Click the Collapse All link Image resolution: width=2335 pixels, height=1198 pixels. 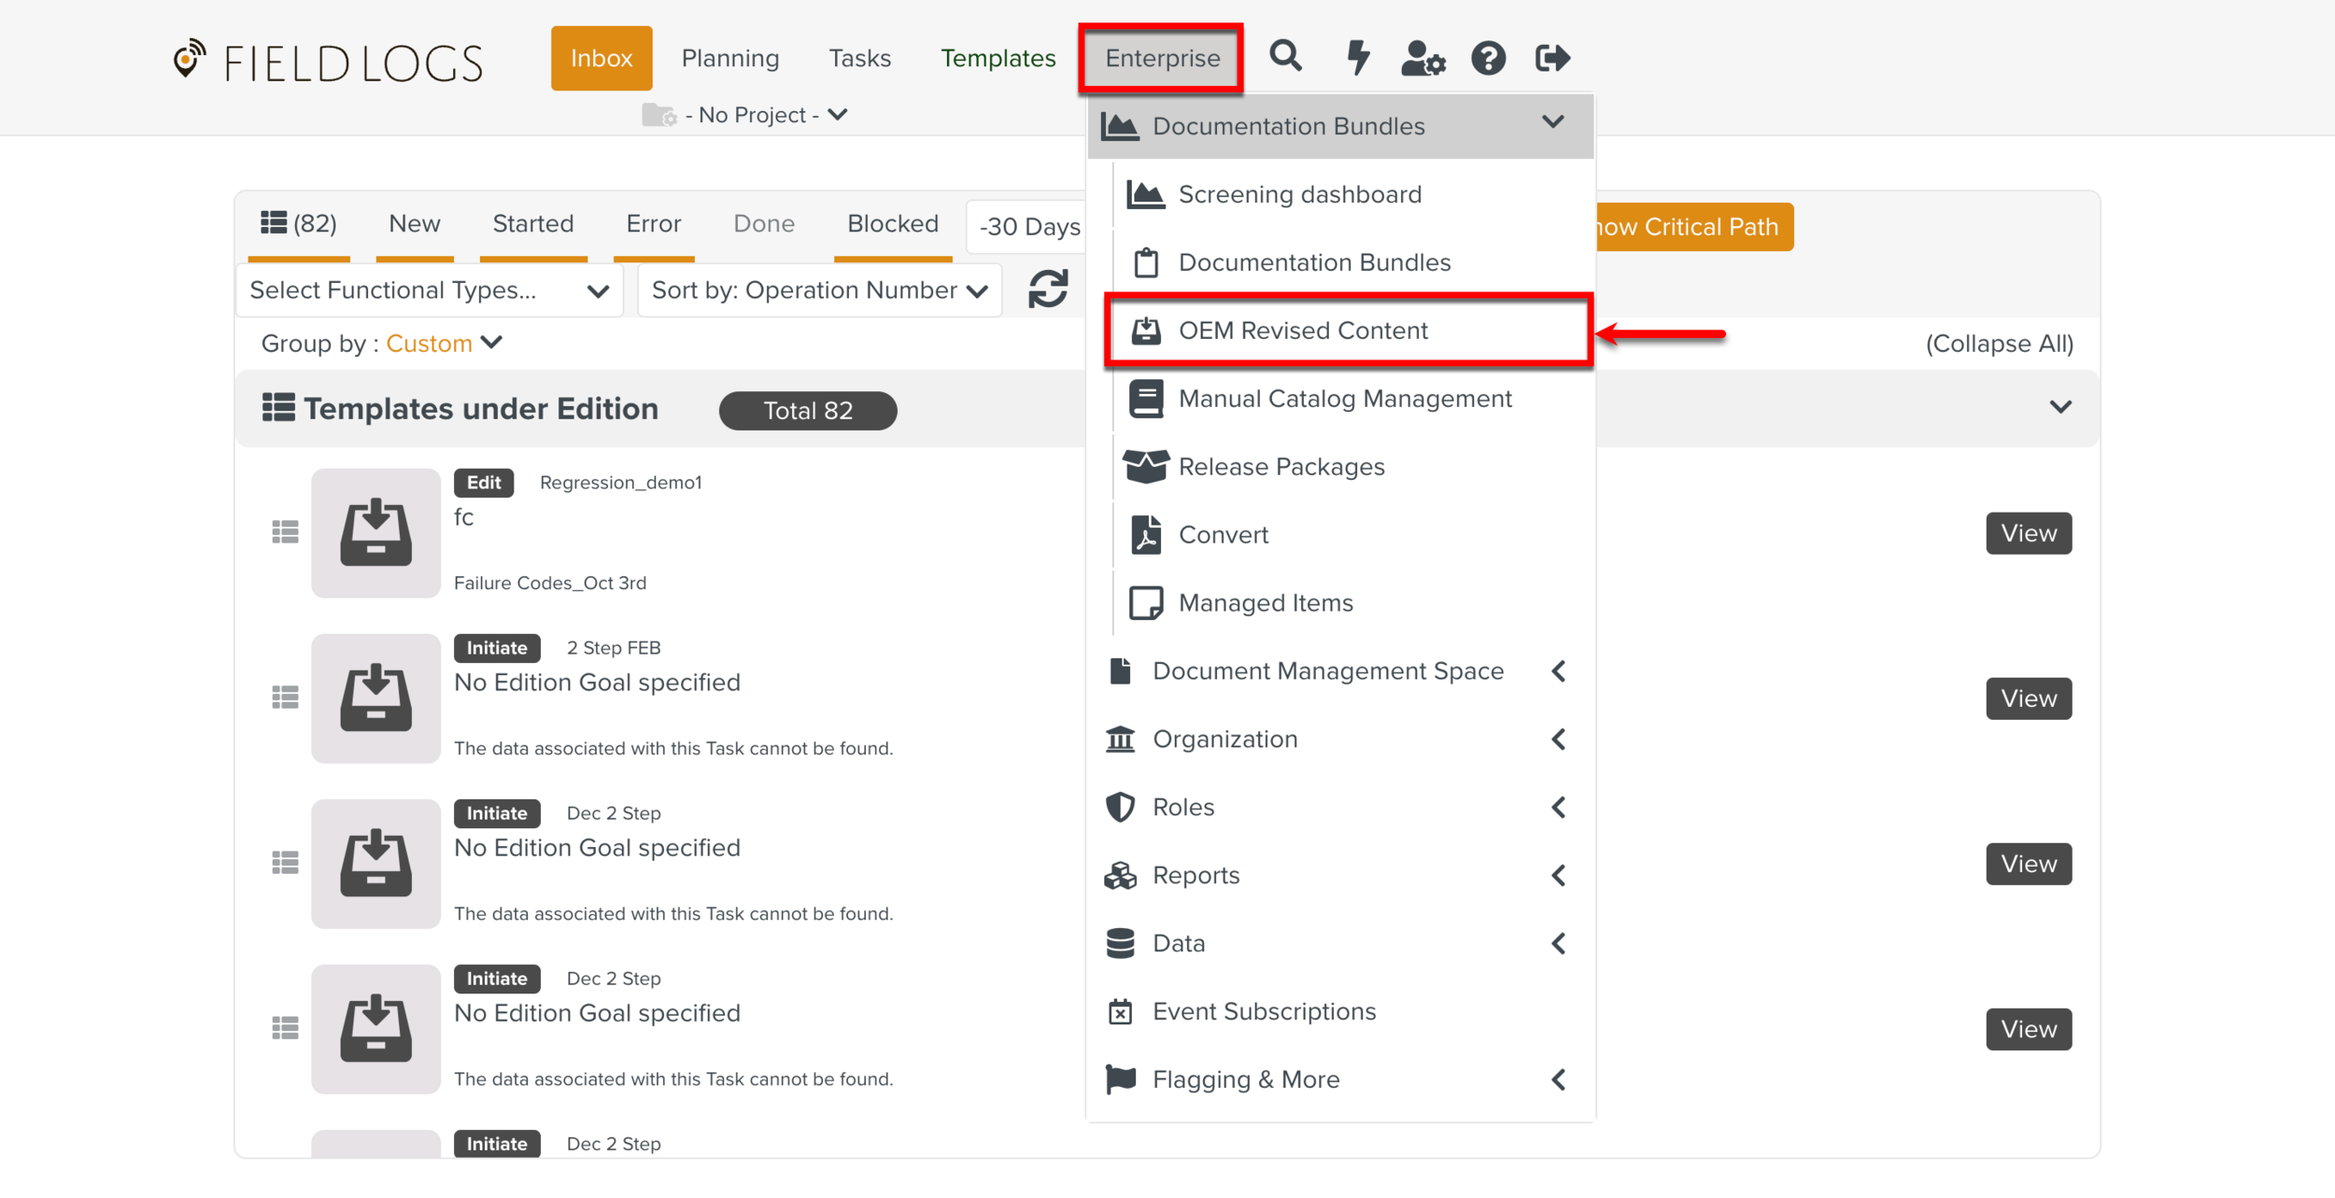[x=1999, y=344]
